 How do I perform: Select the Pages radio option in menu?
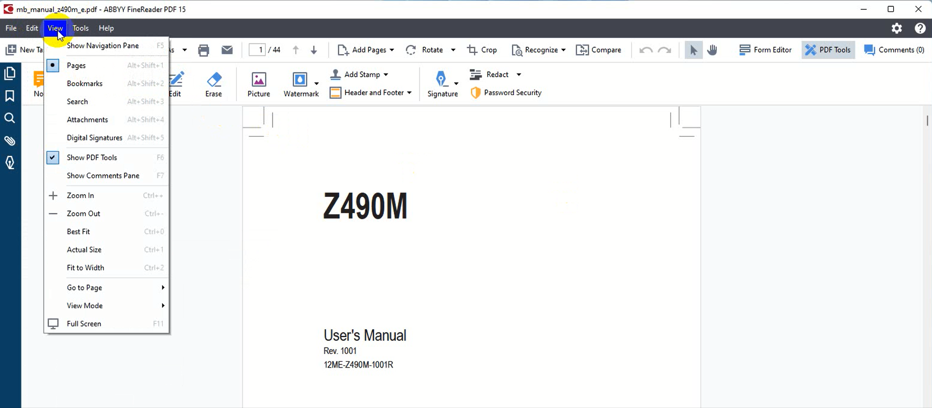(x=76, y=66)
